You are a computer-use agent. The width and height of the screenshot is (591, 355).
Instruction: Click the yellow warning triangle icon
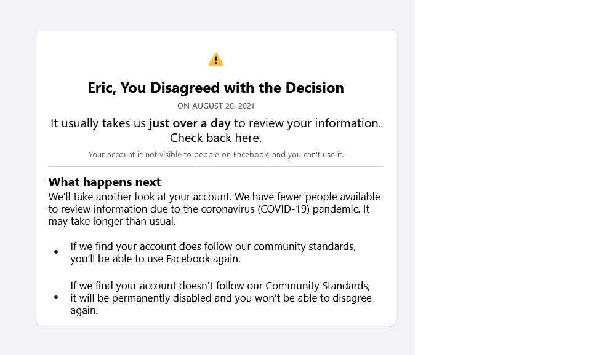pos(216,60)
